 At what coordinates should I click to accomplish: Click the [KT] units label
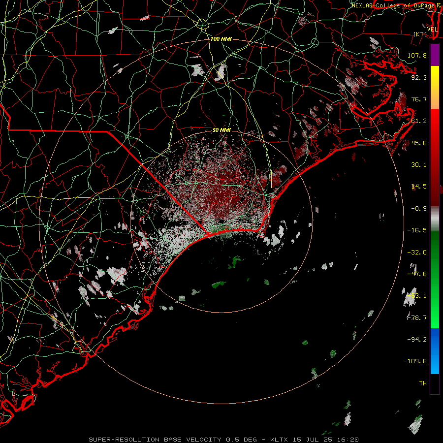tap(420, 34)
